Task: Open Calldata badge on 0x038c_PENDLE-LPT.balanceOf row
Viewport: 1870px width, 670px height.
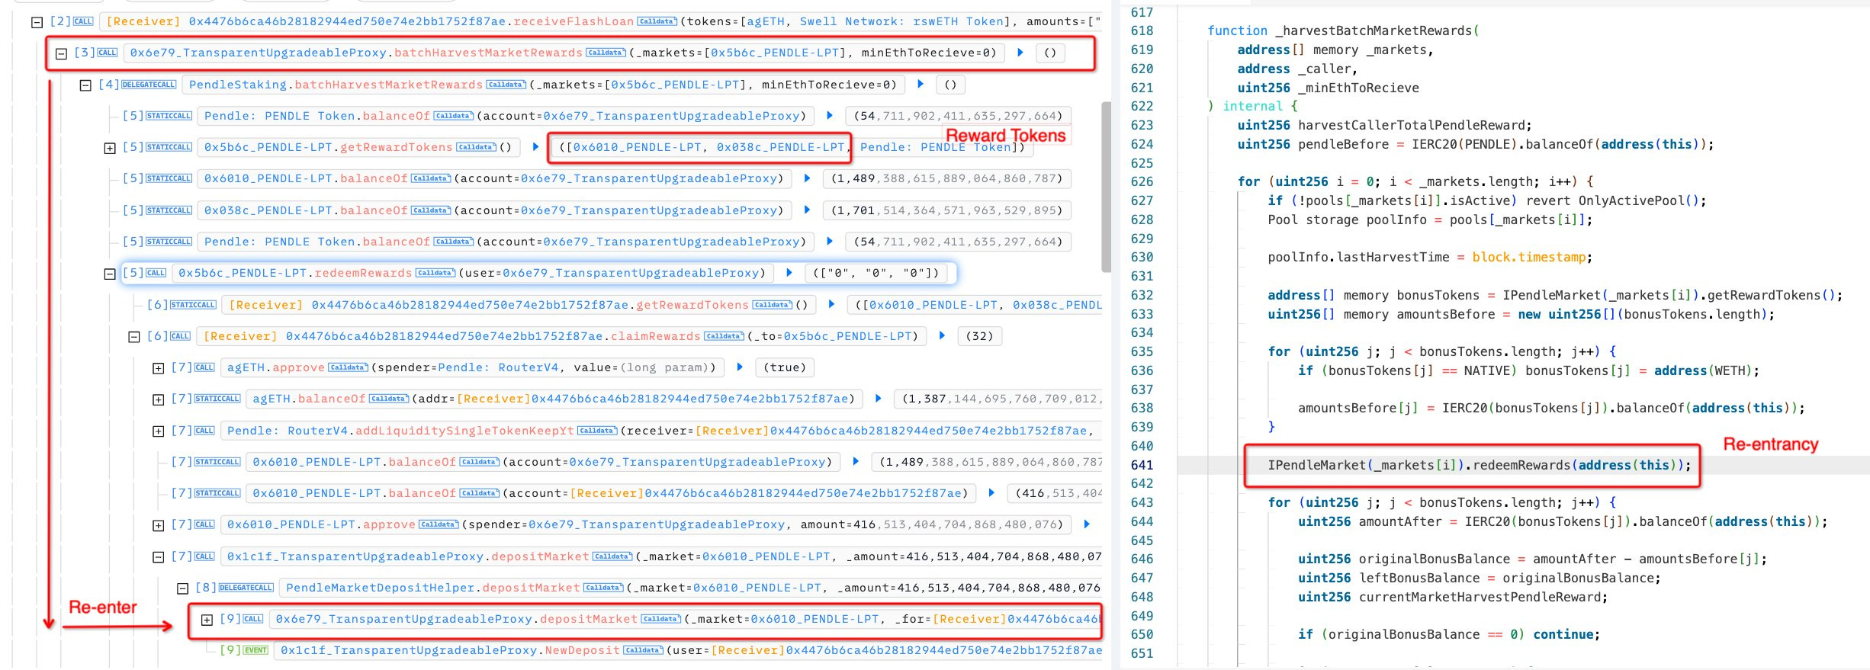Action: coord(431,210)
